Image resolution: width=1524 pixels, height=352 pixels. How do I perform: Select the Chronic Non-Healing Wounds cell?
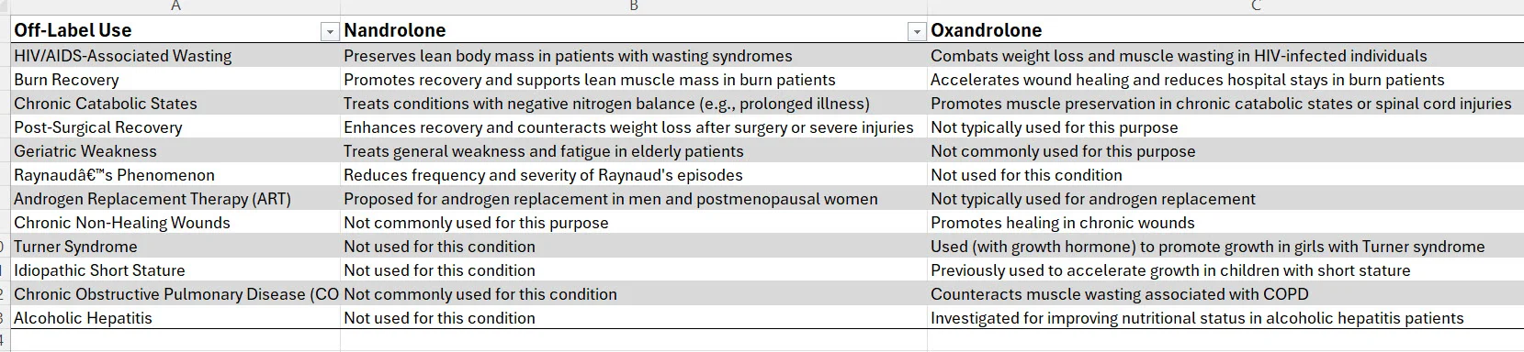pos(175,223)
